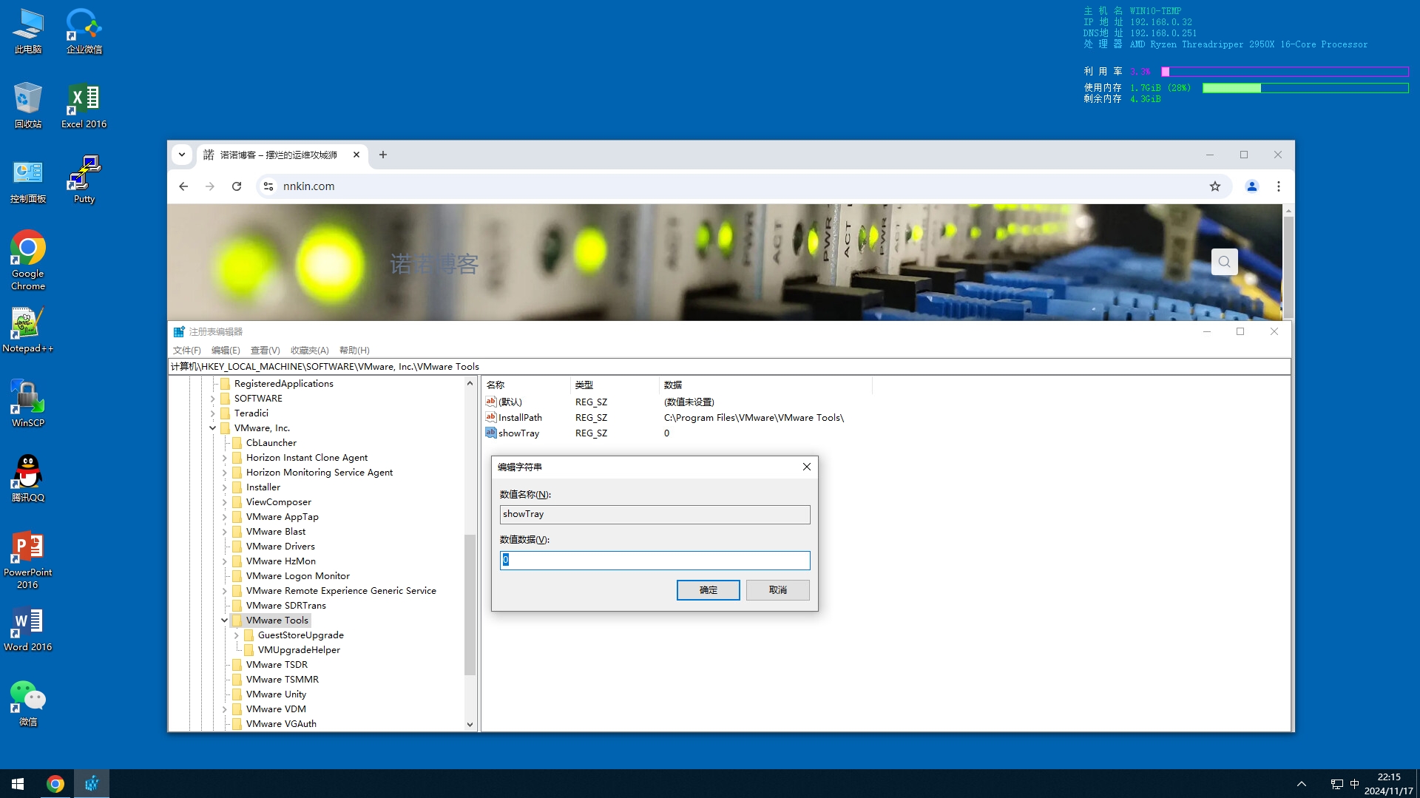
Task: Open the 收藏夹(A) favorites menu
Action: tap(309, 351)
